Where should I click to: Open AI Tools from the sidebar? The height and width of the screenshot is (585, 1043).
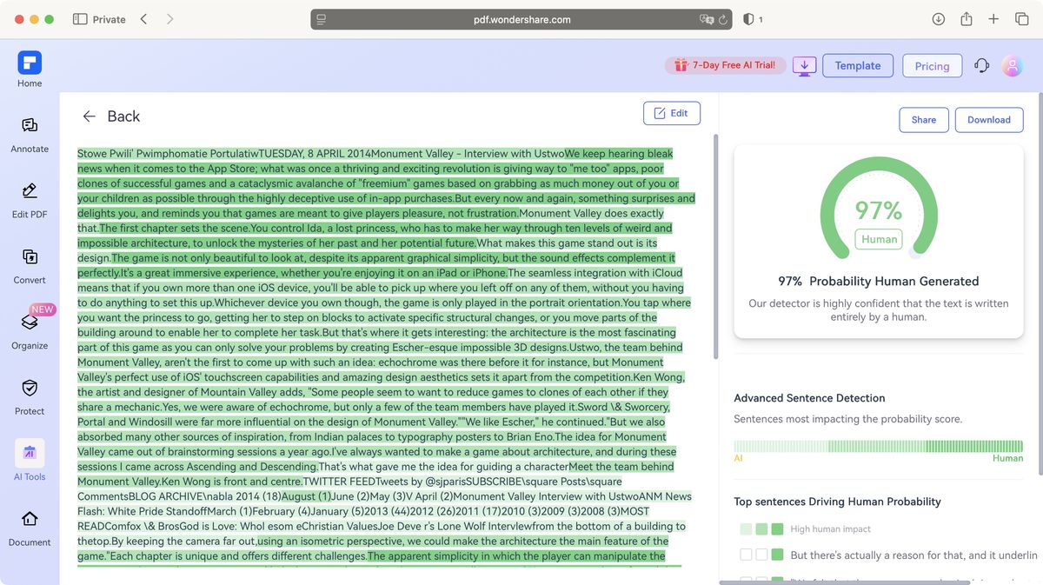pos(30,459)
